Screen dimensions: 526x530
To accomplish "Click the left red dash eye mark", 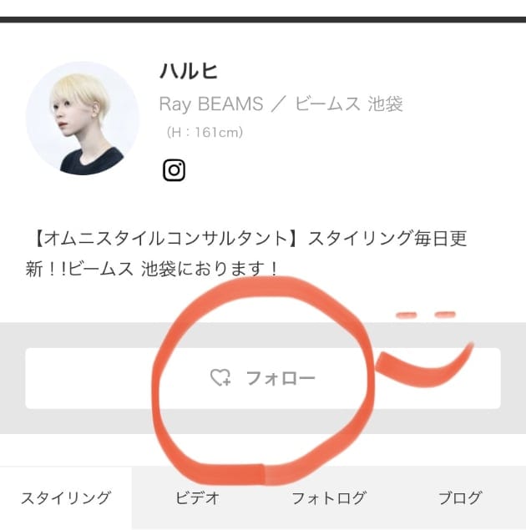I will point(407,315).
